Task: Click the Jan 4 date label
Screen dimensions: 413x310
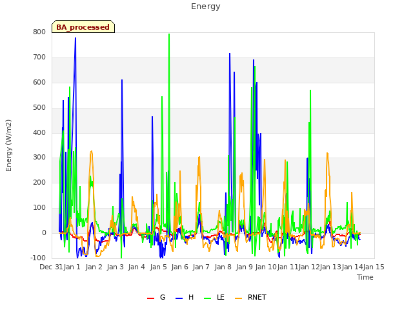Action: pos(136,267)
